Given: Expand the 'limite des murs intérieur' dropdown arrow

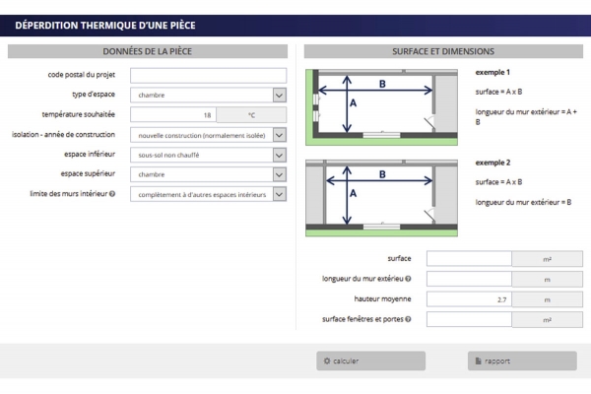Looking at the screenshot, I should (x=280, y=195).
